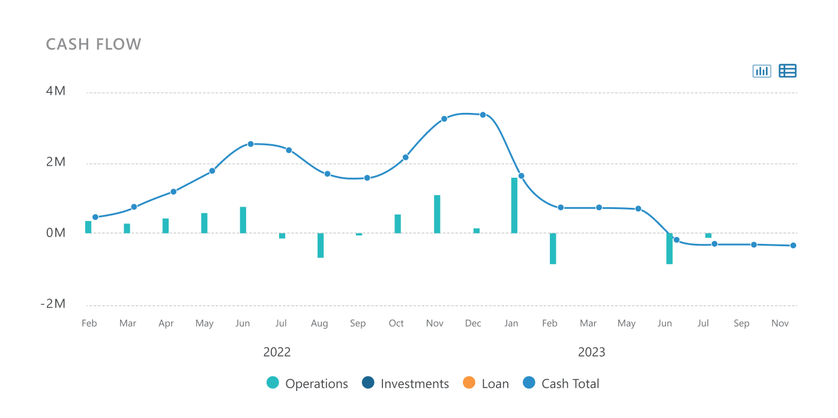The width and height of the screenshot is (838, 418).
Task: Click the Operations bar for Jun 2022
Action: (243, 220)
